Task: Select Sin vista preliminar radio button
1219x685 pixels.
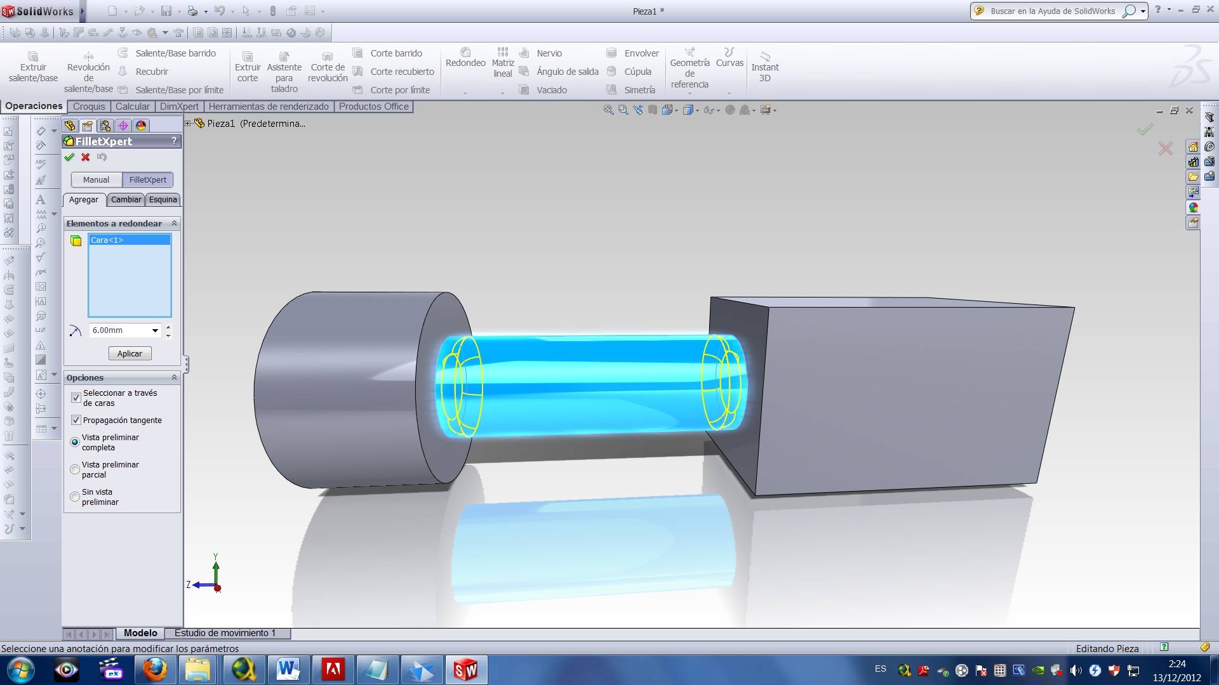Action: 75,497
